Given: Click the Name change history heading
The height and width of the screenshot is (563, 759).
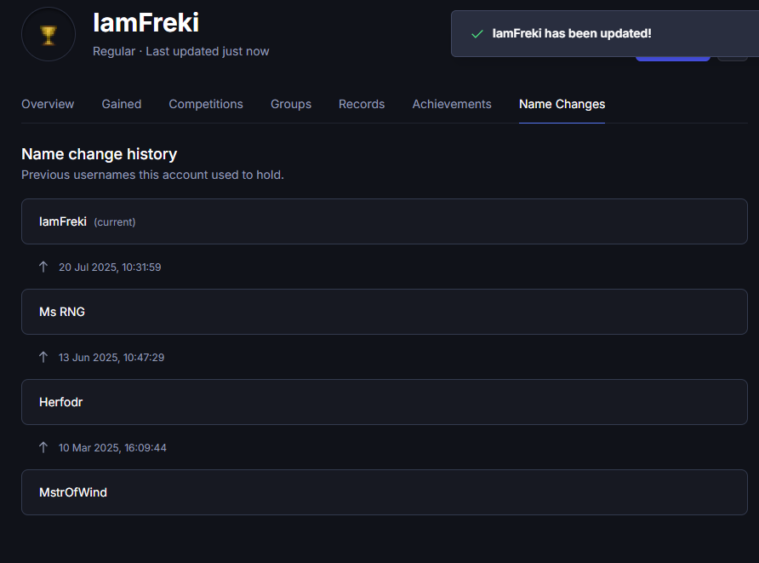Looking at the screenshot, I should pyautogui.click(x=100, y=154).
